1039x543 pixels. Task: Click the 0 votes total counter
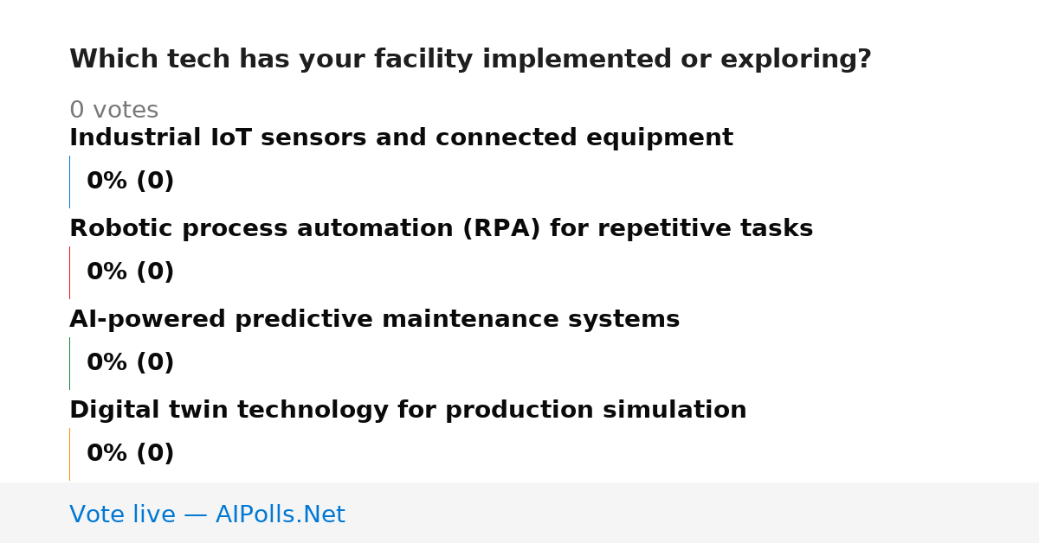pyautogui.click(x=113, y=111)
